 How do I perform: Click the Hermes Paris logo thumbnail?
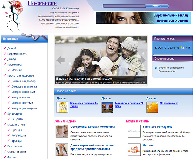pos(134,150)
